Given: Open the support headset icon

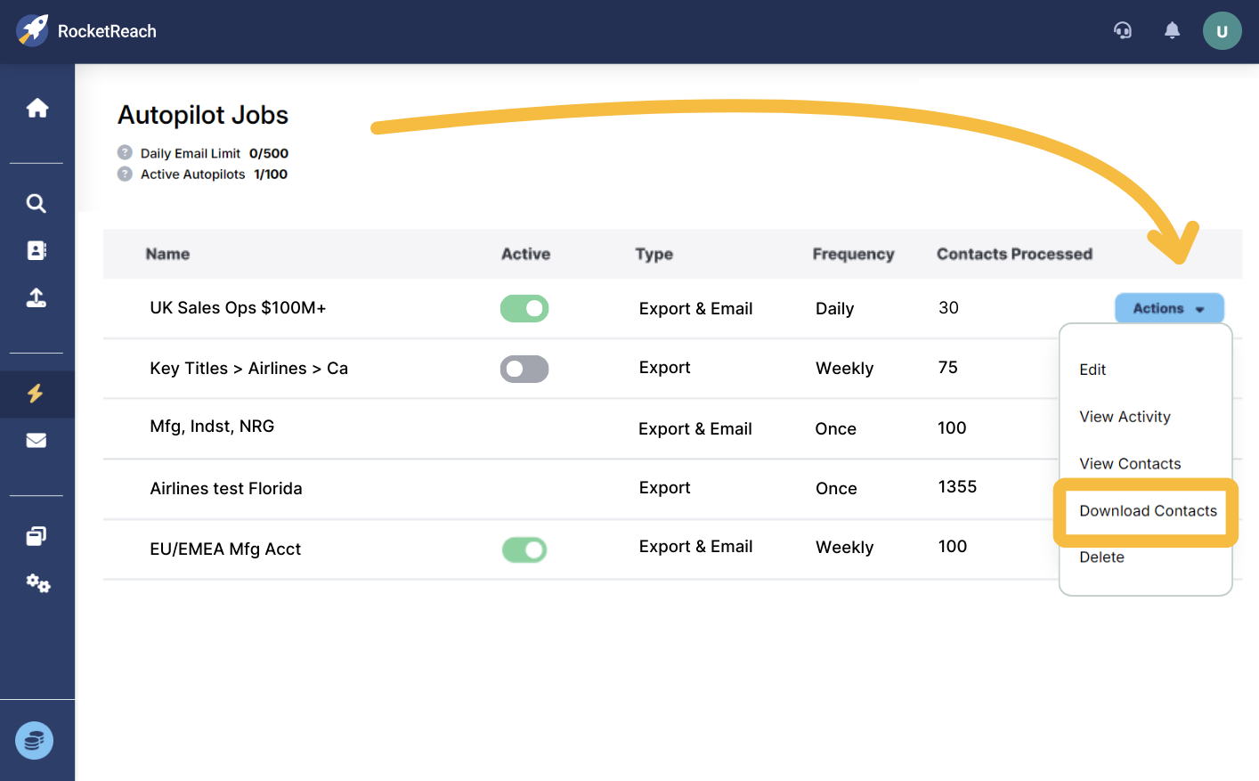Looking at the screenshot, I should tap(1123, 31).
